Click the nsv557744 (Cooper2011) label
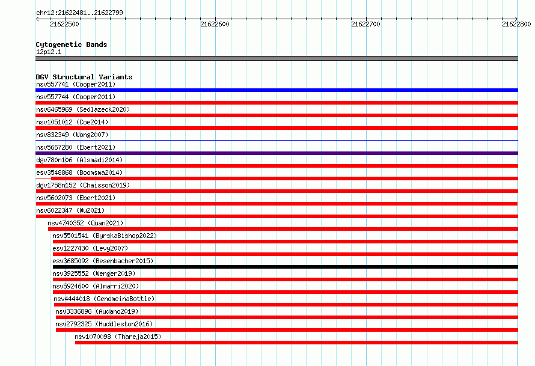Viewport: 535px width, 366px height. [x=76, y=97]
